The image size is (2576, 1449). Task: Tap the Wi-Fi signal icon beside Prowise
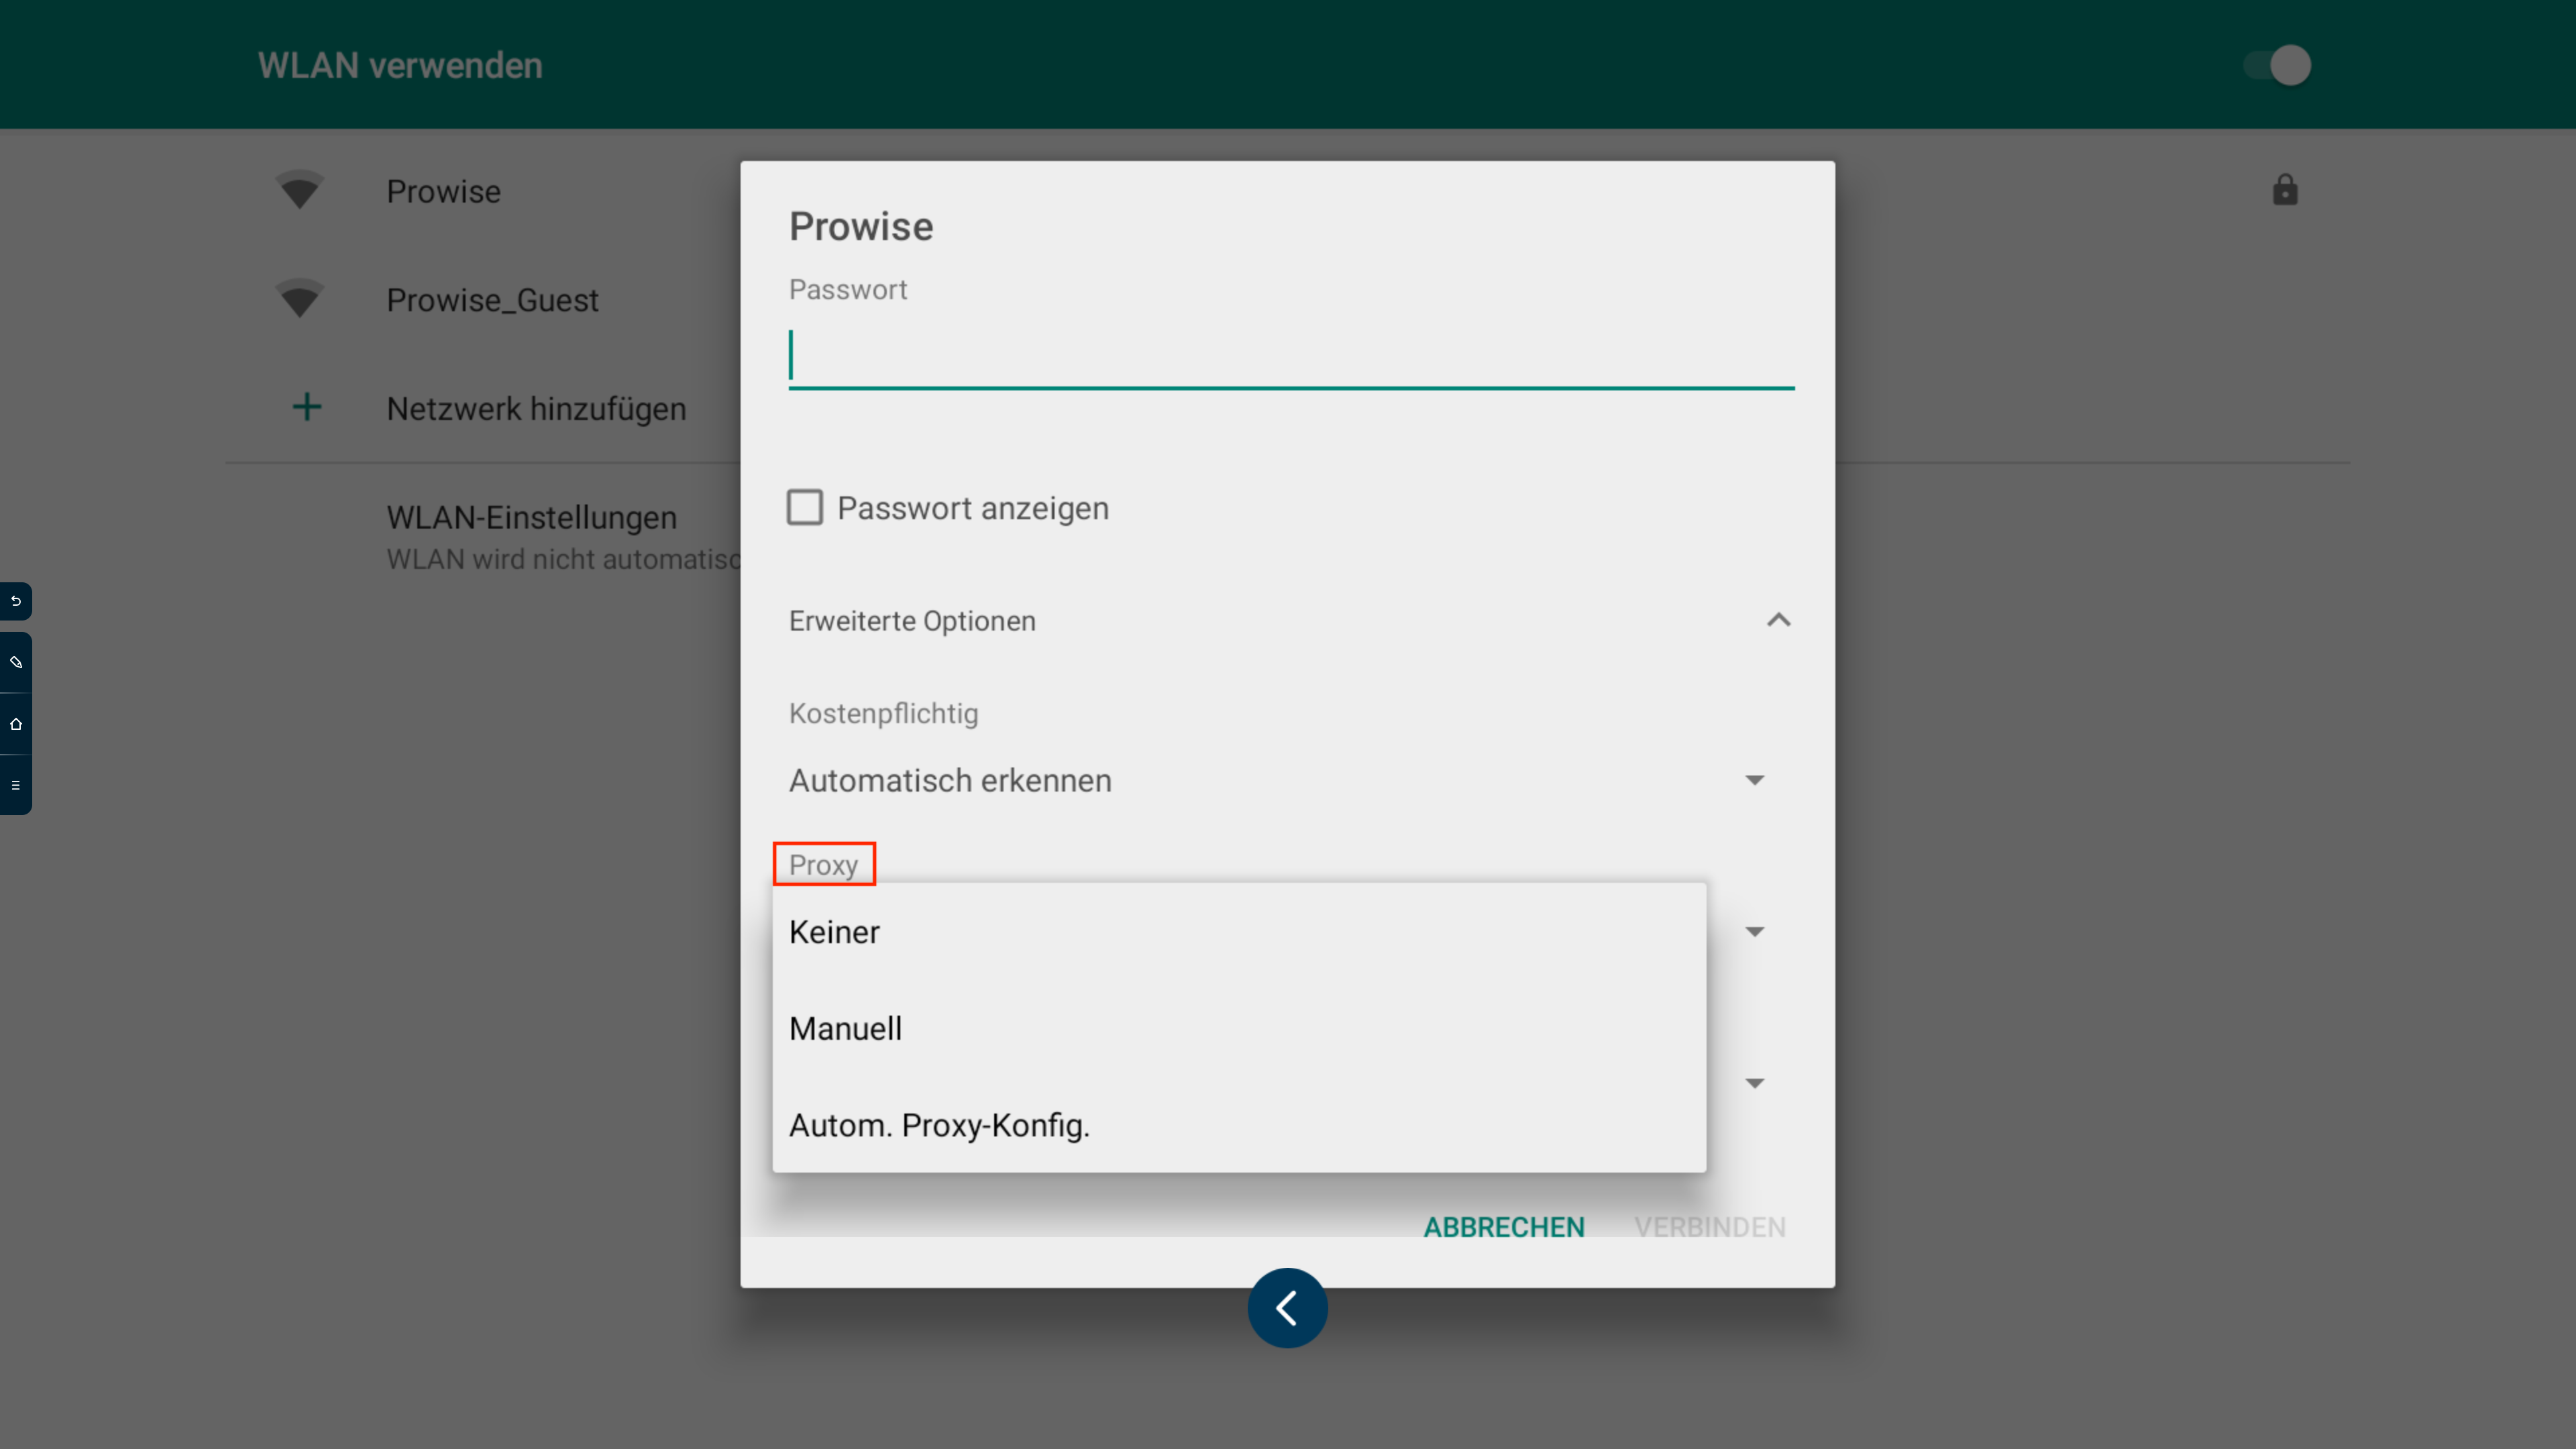[x=299, y=190]
